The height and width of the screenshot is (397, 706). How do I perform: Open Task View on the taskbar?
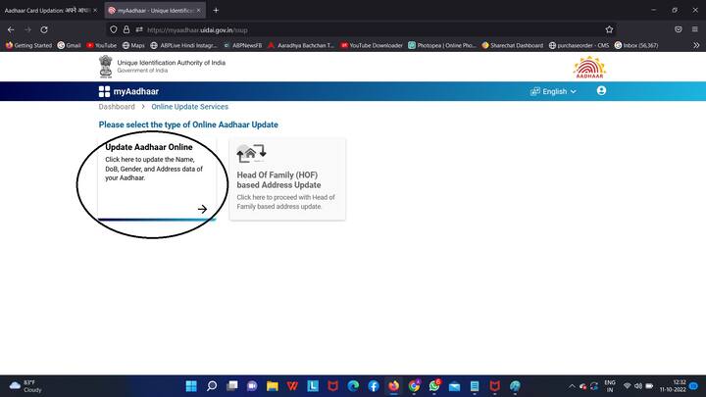coord(231,386)
